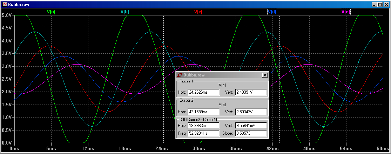Image resolution: width=391 pixels, height=154 pixels.
Task: Click the 2.5V vertical axis label
Action: coord(7,79)
